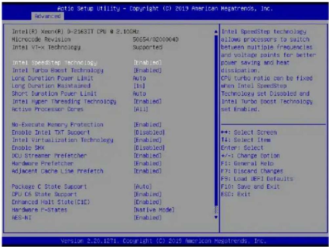Toggle No-Execute Memory Protection value
The image size is (329, 247).
(148, 125)
